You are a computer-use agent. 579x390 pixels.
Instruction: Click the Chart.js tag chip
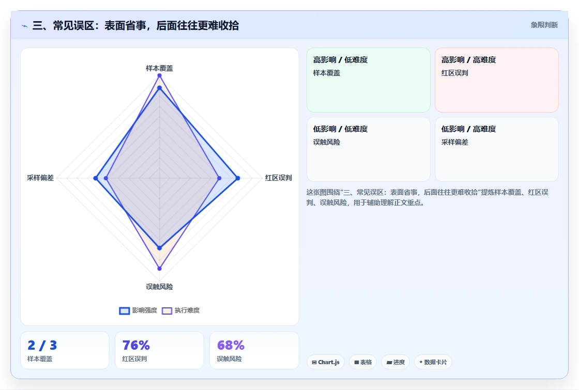click(326, 362)
